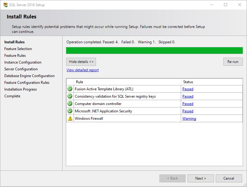
Task: Click passed icon for Consistency validation rule
Action: point(70,96)
